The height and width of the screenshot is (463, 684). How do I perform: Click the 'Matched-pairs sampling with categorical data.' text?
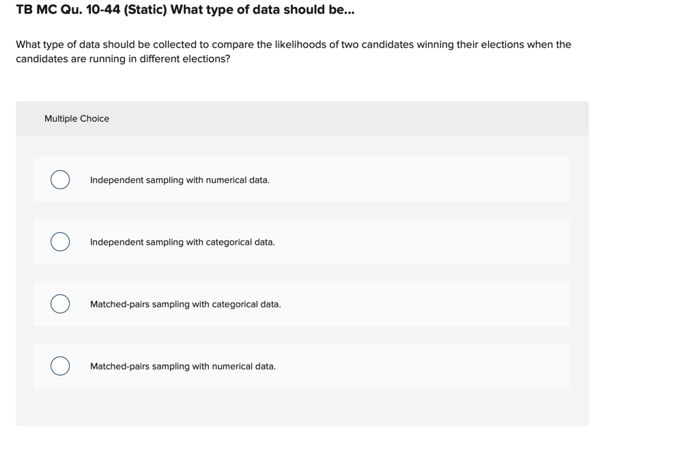(185, 305)
